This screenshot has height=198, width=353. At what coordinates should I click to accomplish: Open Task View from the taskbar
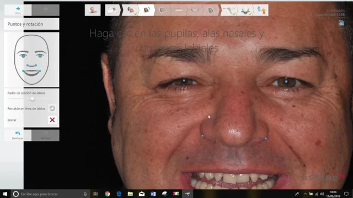[x=95, y=194]
